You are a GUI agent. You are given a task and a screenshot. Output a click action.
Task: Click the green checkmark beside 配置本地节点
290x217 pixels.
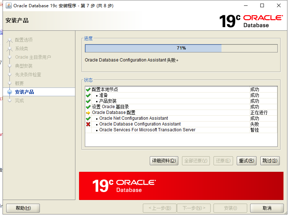88,89
